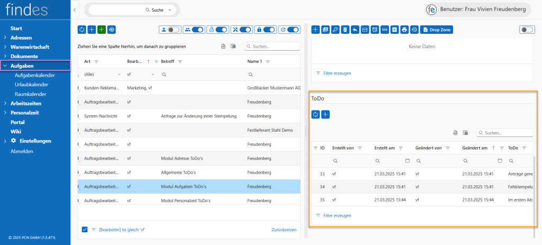Screen dimensions: 542x245
Task: Open Urlaubkalender in the sidebar
Action: click(x=31, y=84)
